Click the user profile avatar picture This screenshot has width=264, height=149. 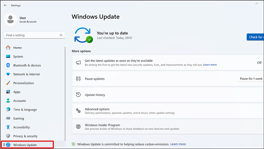click(x=11, y=19)
